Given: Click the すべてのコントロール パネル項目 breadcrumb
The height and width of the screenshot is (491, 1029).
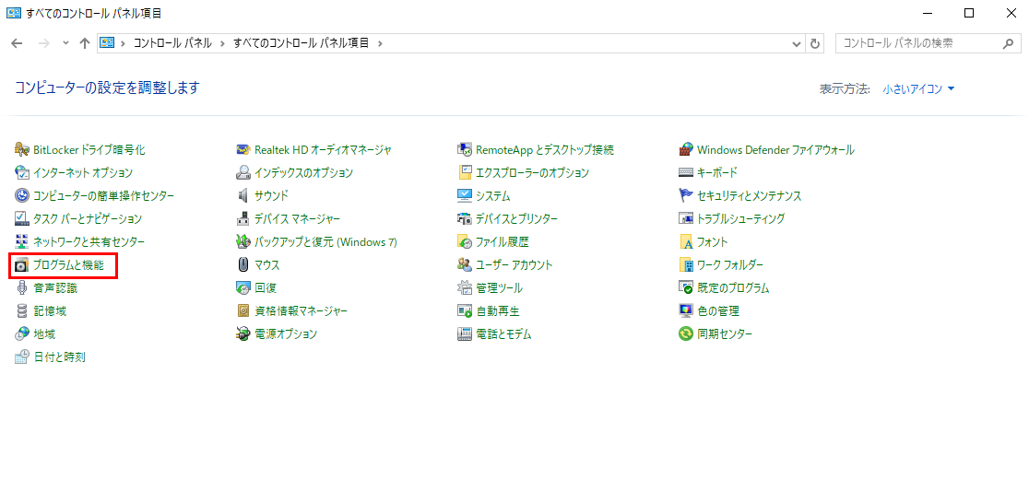Looking at the screenshot, I should (302, 43).
